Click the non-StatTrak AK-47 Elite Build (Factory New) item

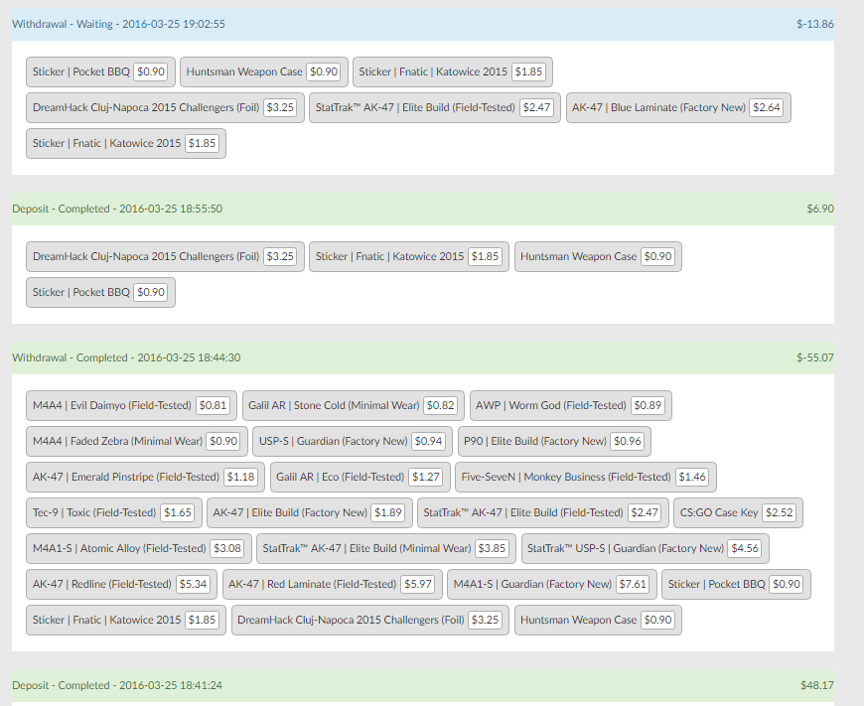point(310,512)
